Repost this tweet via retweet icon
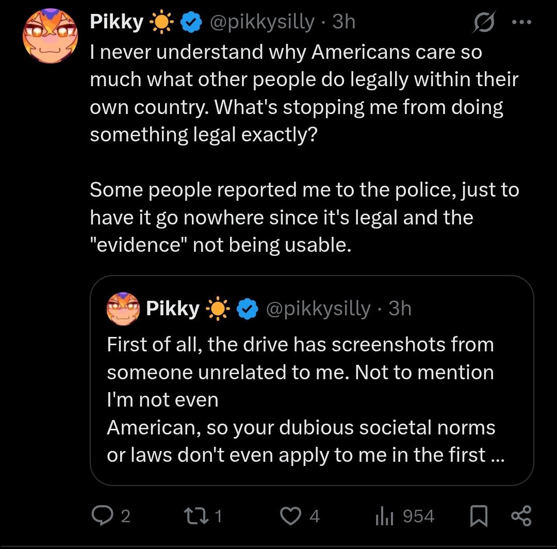The image size is (557, 549). [x=194, y=515]
